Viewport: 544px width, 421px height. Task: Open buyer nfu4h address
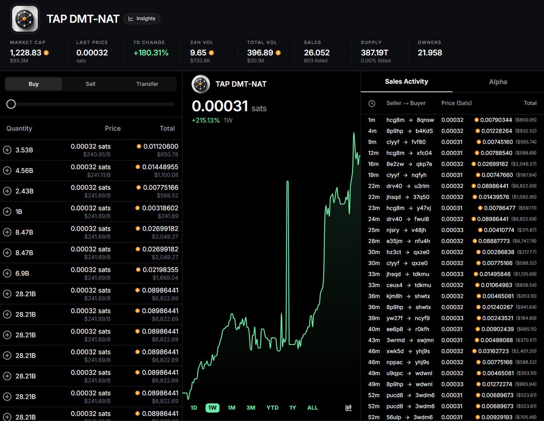click(x=422, y=241)
